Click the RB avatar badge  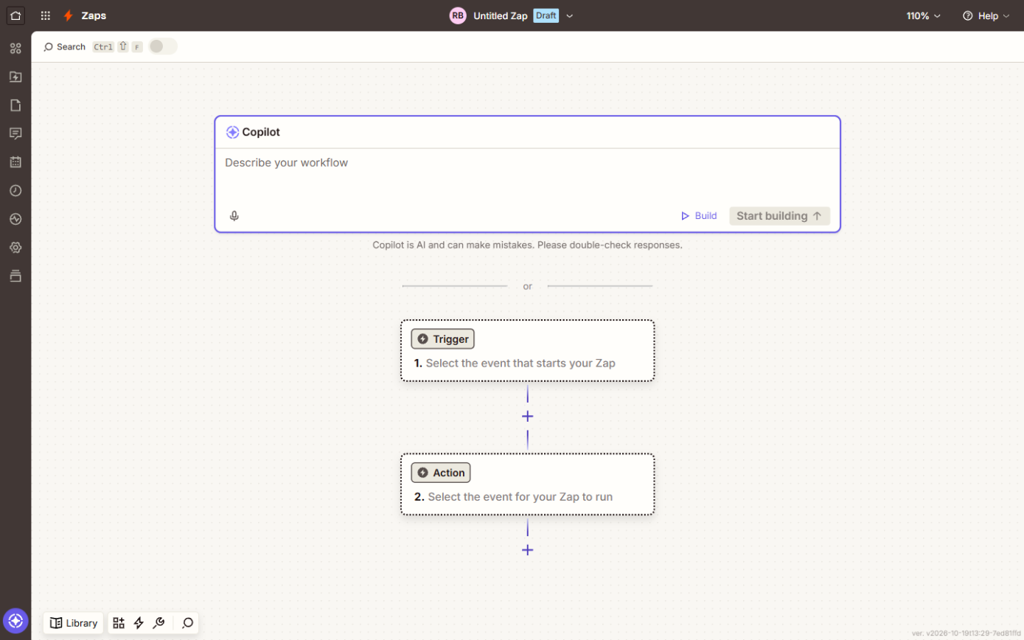pos(458,15)
